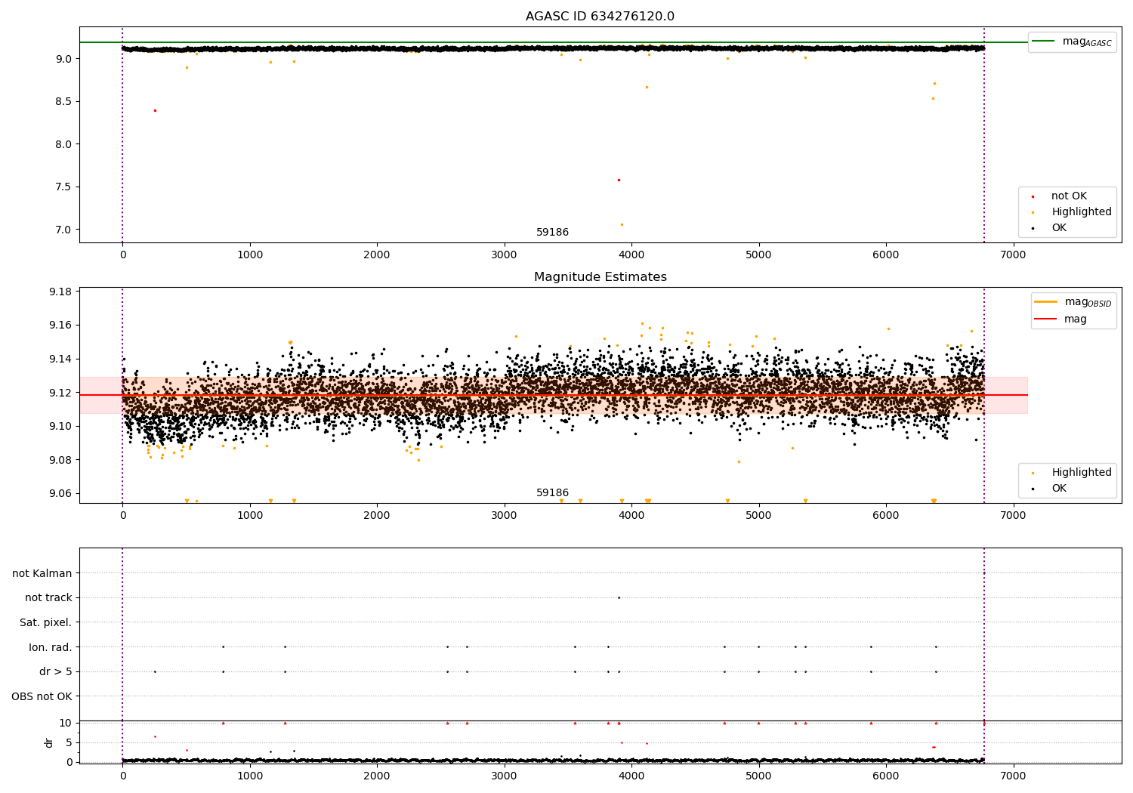Click the 'AGASC ID 634276120.0' figure title

(x=600, y=17)
